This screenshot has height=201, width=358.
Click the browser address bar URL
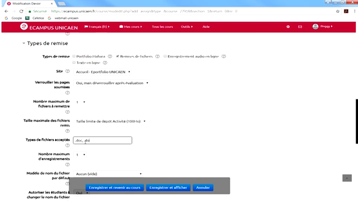(144, 11)
